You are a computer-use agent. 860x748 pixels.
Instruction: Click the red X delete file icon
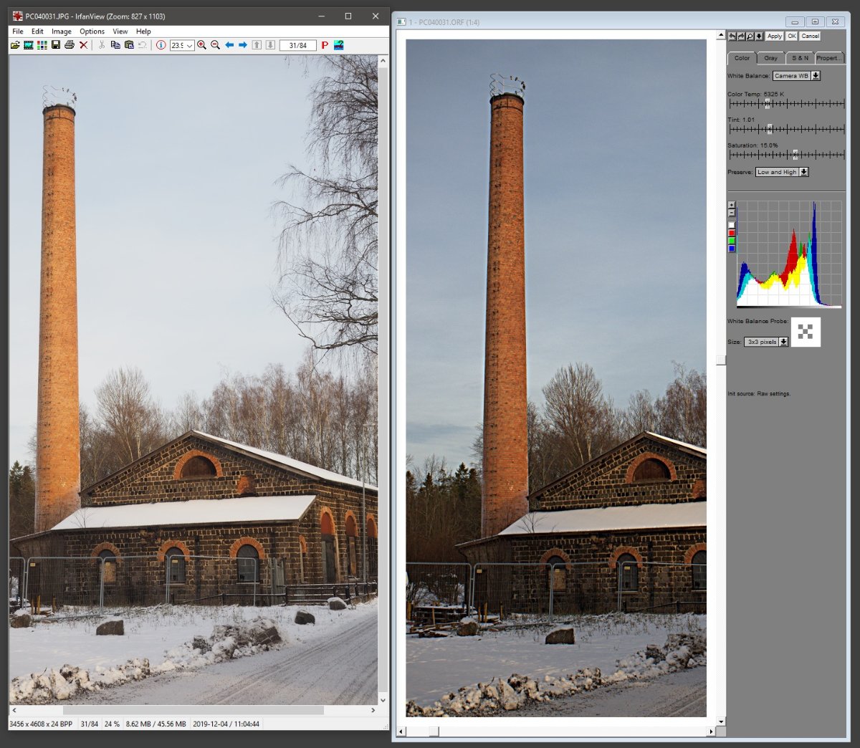pos(83,45)
